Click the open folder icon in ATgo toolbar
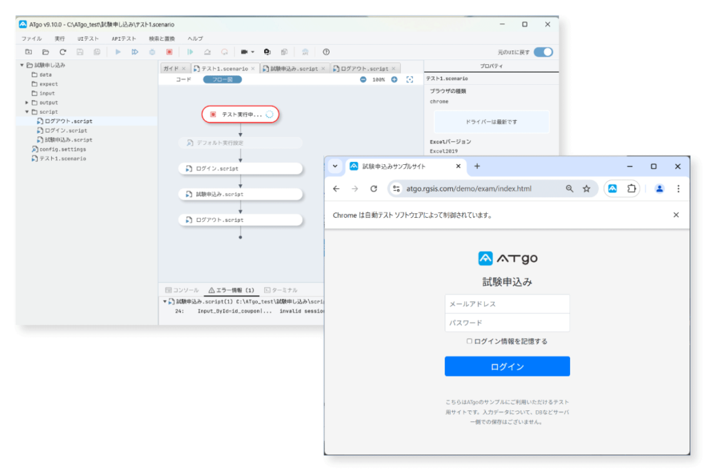The image size is (706, 471). point(46,52)
